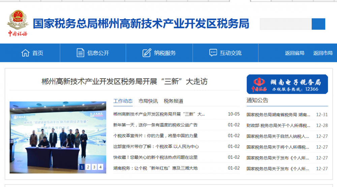Open notice 财政部 税务总局关于个人所得税...
This screenshot has height=187, width=337.
(278, 125)
